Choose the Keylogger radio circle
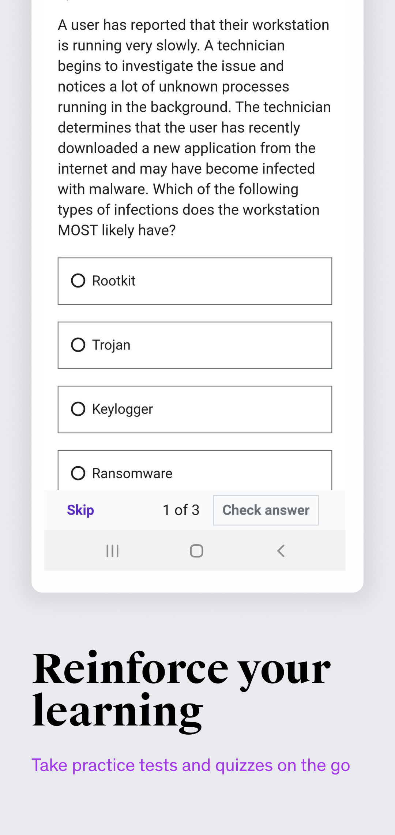 point(78,409)
